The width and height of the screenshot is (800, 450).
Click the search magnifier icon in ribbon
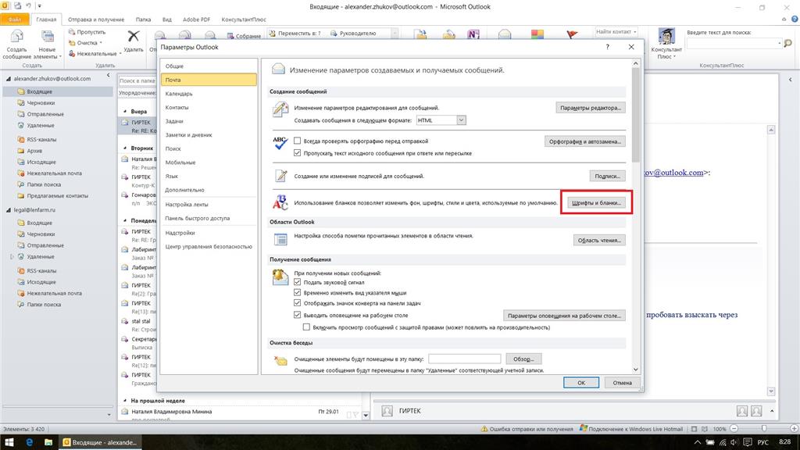(788, 44)
